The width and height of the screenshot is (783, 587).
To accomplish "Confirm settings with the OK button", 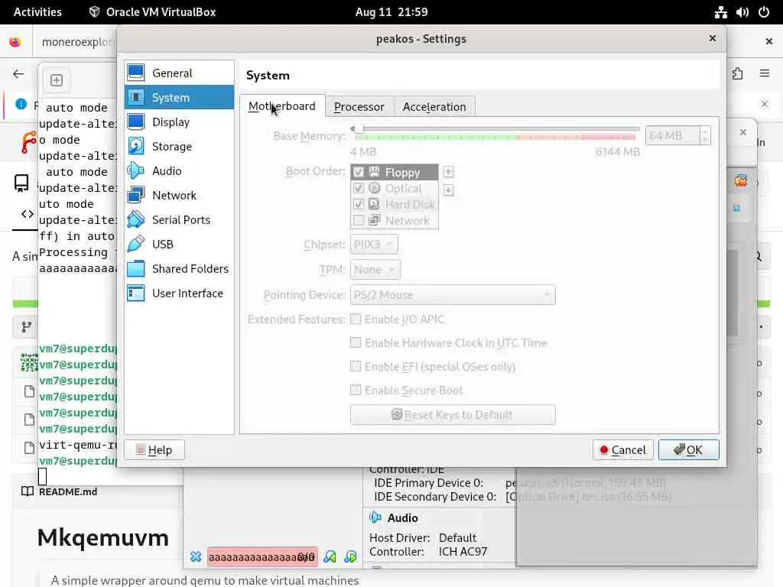I will (689, 449).
